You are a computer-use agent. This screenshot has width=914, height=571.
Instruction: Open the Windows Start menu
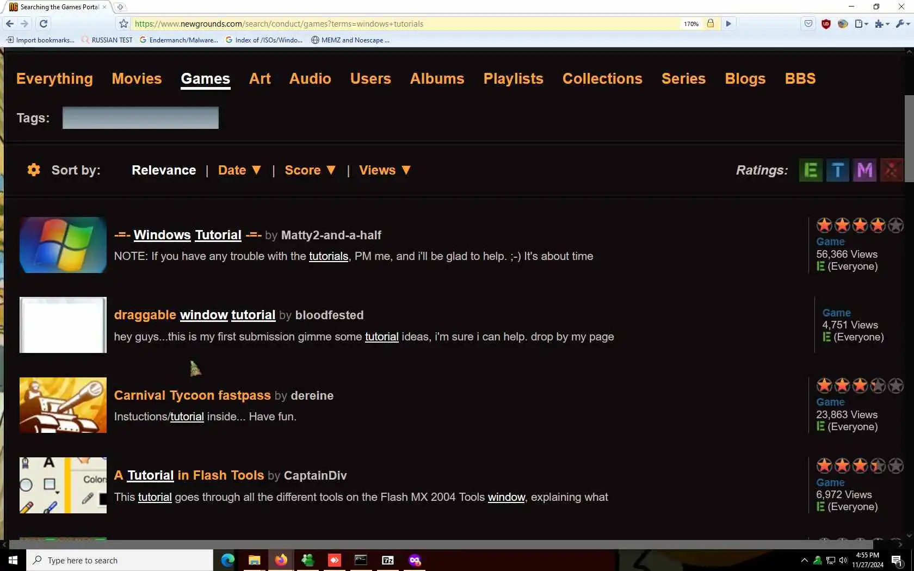(x=13, y=560)
